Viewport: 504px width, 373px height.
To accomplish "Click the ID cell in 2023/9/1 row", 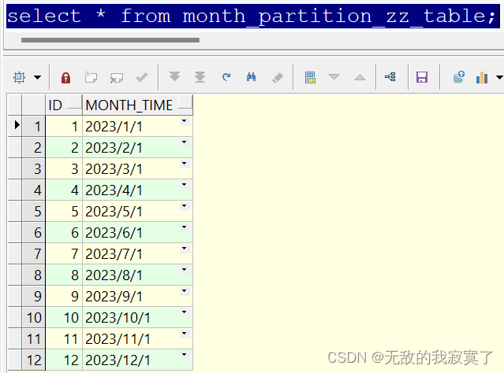I will pos(64,296).
